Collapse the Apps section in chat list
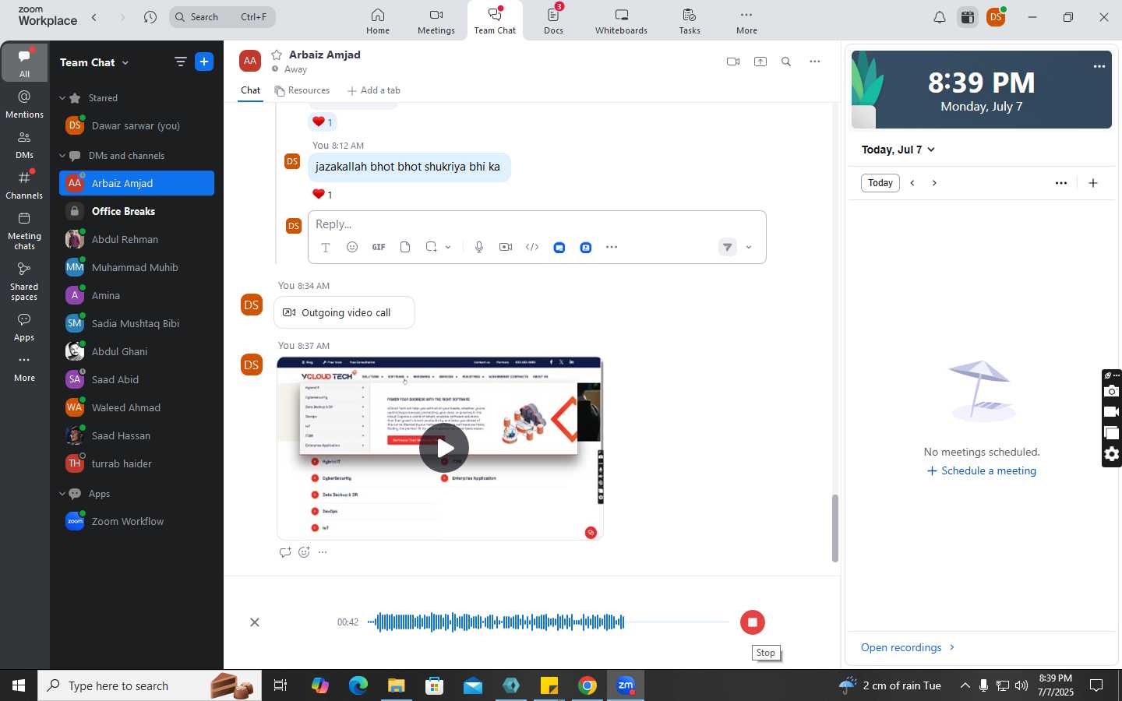The width and height of the screenshot is (1122, 701). (x=62, y=494)
